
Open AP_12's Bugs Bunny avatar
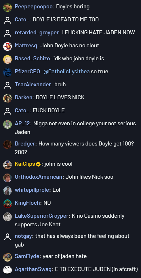click(x=7, y=124)
